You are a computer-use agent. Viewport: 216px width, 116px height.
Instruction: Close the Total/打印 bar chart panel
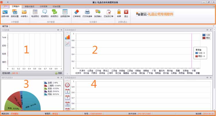tap(61, 30)
